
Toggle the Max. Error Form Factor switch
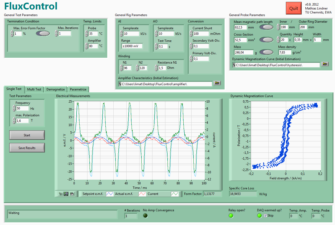click(x=43, y=33)
